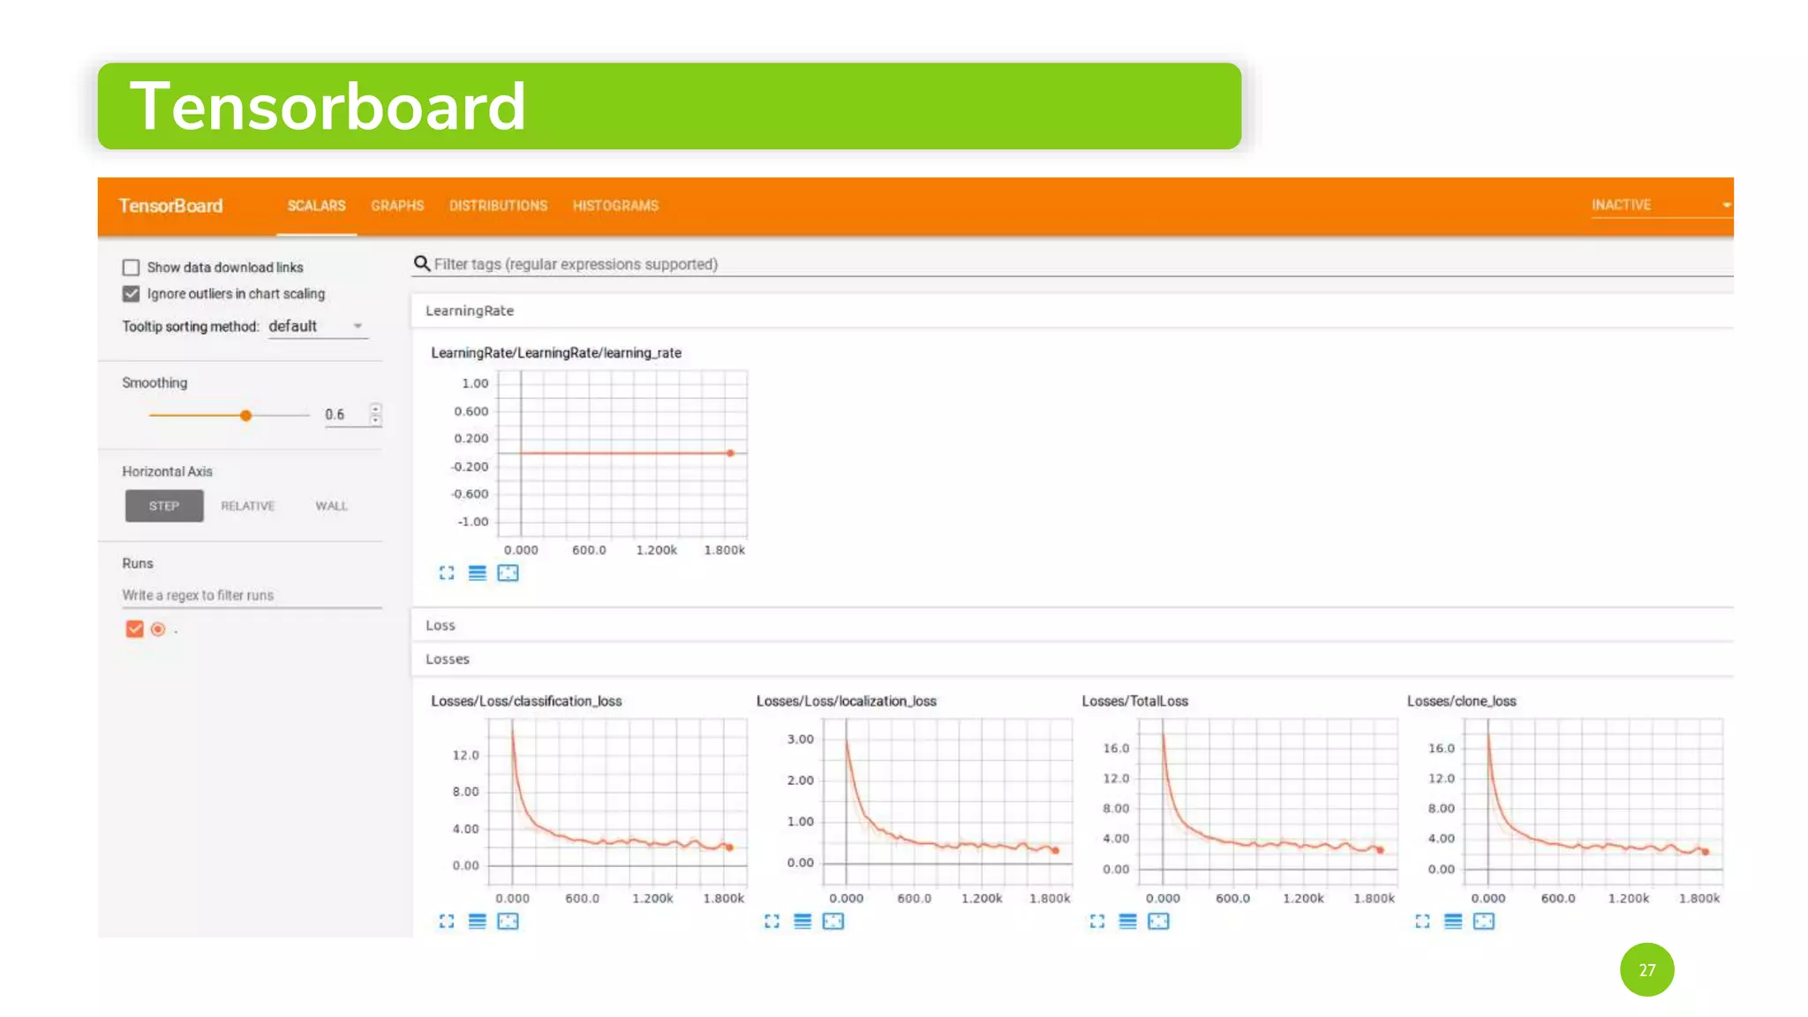Image resolution: width=1808 pixels, height=1017 pixels.
Task: Click the Losses/Loss/classification_loss chart title
Action: (526, 701)
